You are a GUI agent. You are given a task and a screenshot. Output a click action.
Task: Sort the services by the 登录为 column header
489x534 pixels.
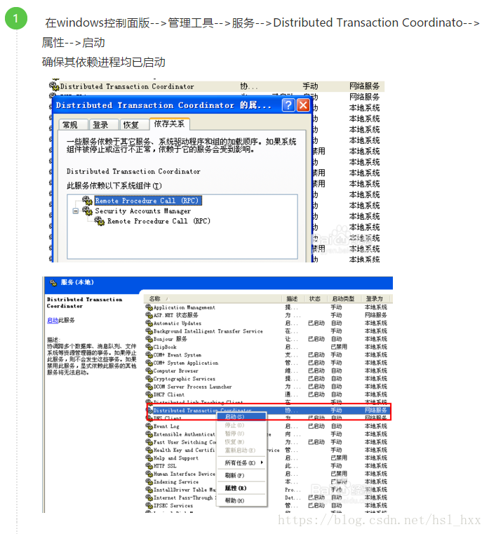pos(374,299)
